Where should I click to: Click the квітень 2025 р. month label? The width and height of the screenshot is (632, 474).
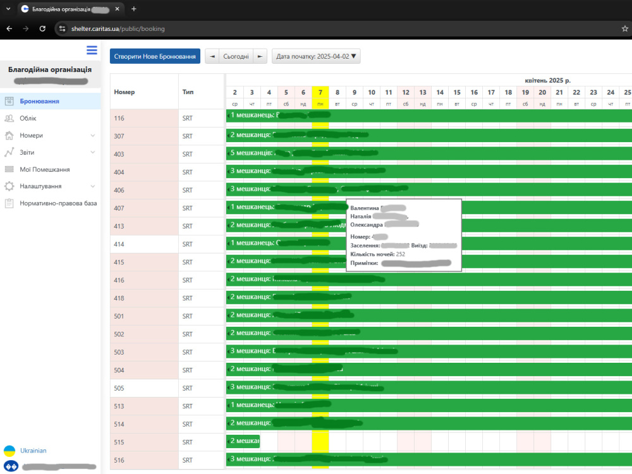[x=547, y=80]
